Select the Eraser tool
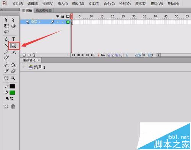191x150 pixels. click(x=13, y=71)
